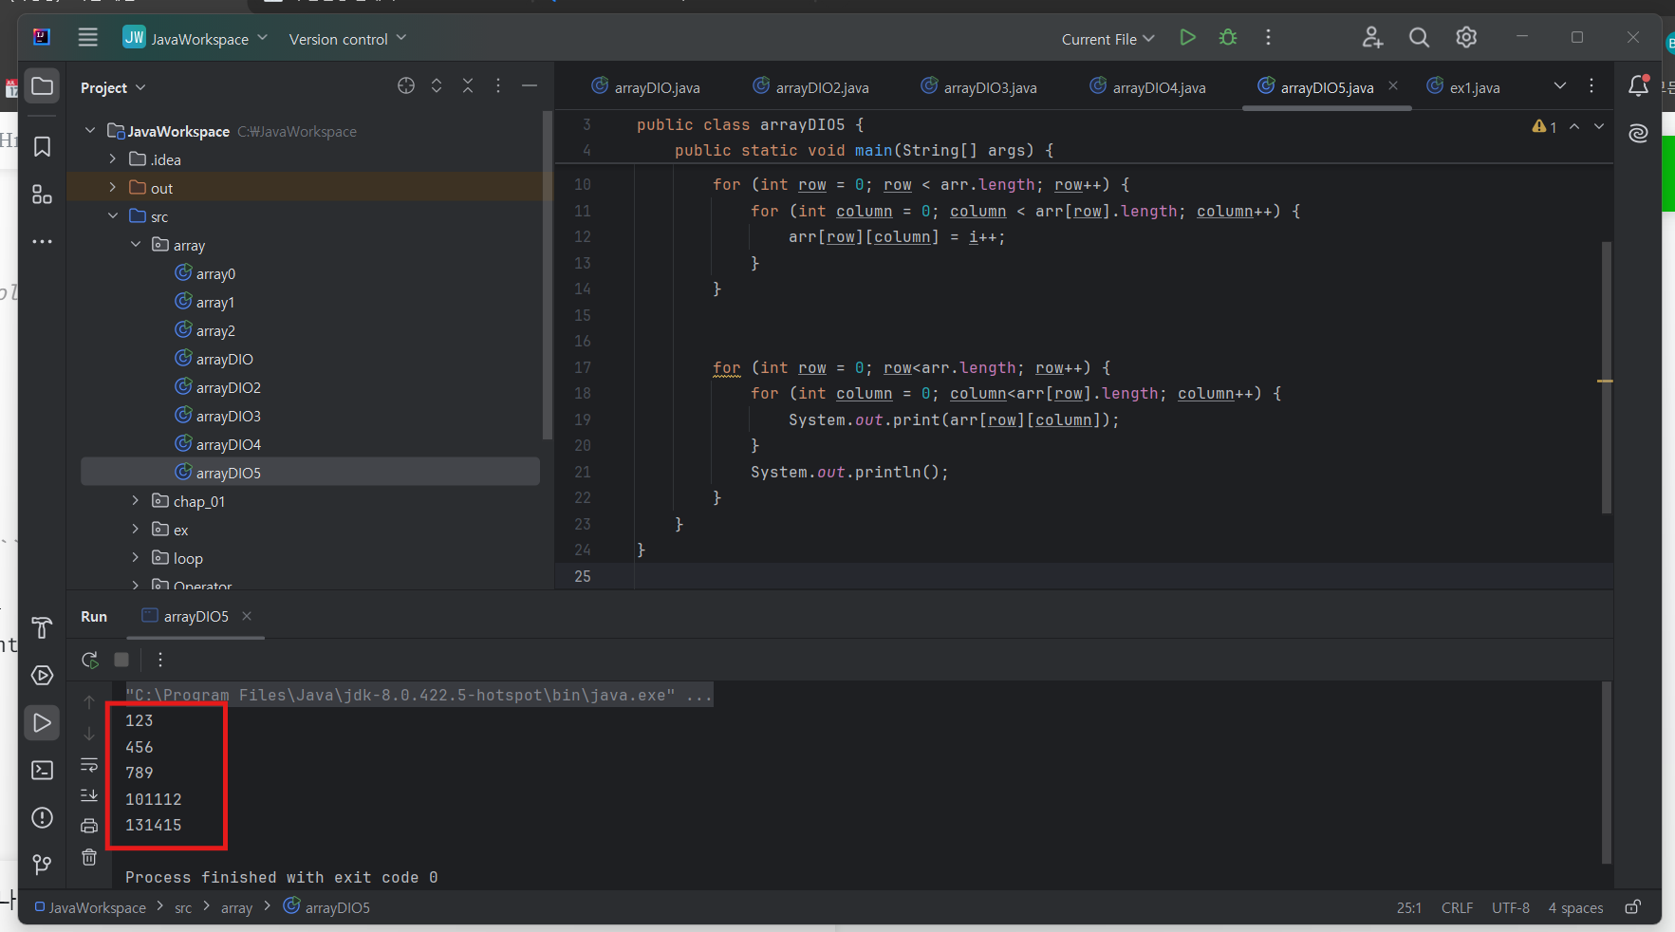This screenshot has width=1675, height=932.
Task: Rerun arrayDIO5 in the Run panel
Action: click(90, 660)
